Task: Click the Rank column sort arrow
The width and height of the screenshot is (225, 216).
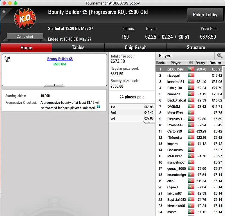Action: click(165, 63)
